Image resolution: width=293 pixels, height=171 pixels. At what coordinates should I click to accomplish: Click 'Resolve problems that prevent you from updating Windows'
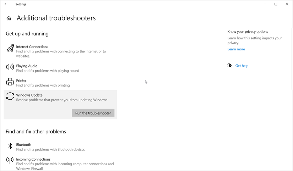click(62, 100)
